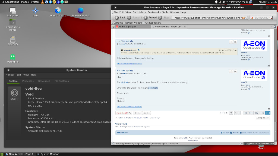Viewport: 278px width, 156px height.
Task: Open the tab list dropdown arrow
Action: (x=272, y=27)
